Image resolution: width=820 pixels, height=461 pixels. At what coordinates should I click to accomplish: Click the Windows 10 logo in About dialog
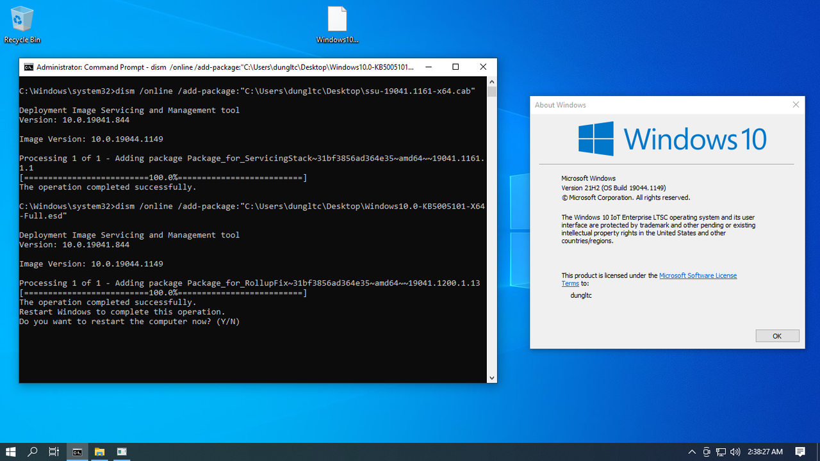click(672, 138)
